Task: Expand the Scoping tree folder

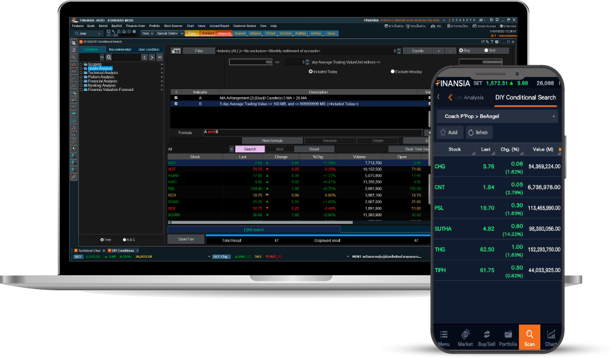Action: click(81, 65)
